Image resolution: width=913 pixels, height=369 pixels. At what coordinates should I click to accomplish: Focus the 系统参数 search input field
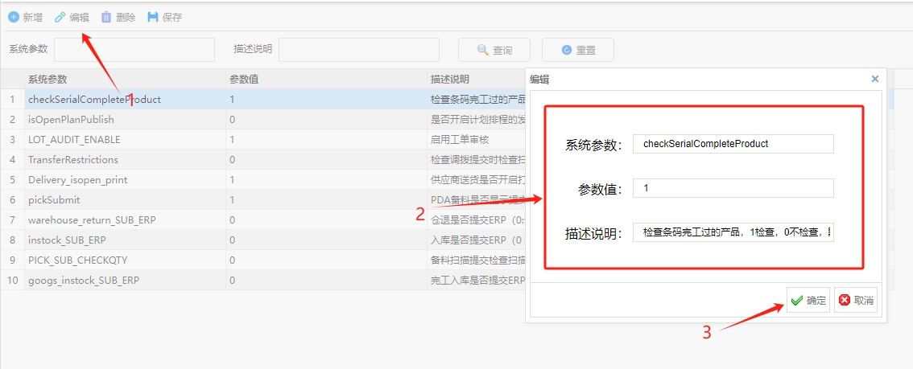[x=134, y=50]
